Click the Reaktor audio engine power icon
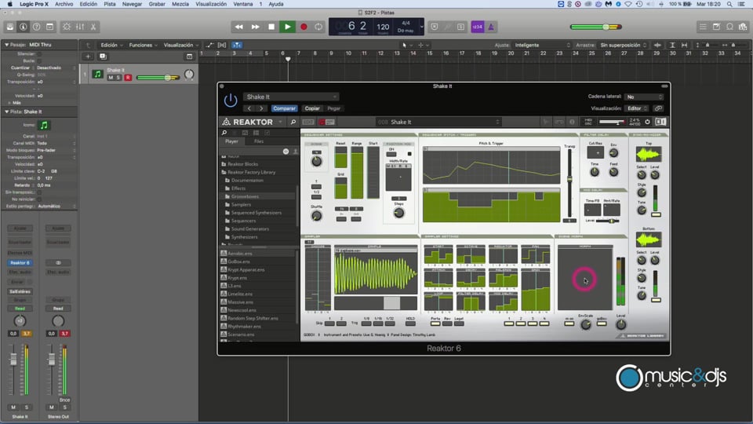The width and height of the screenshot is (753, 424). pyautogui.click(x=647, y=122)
